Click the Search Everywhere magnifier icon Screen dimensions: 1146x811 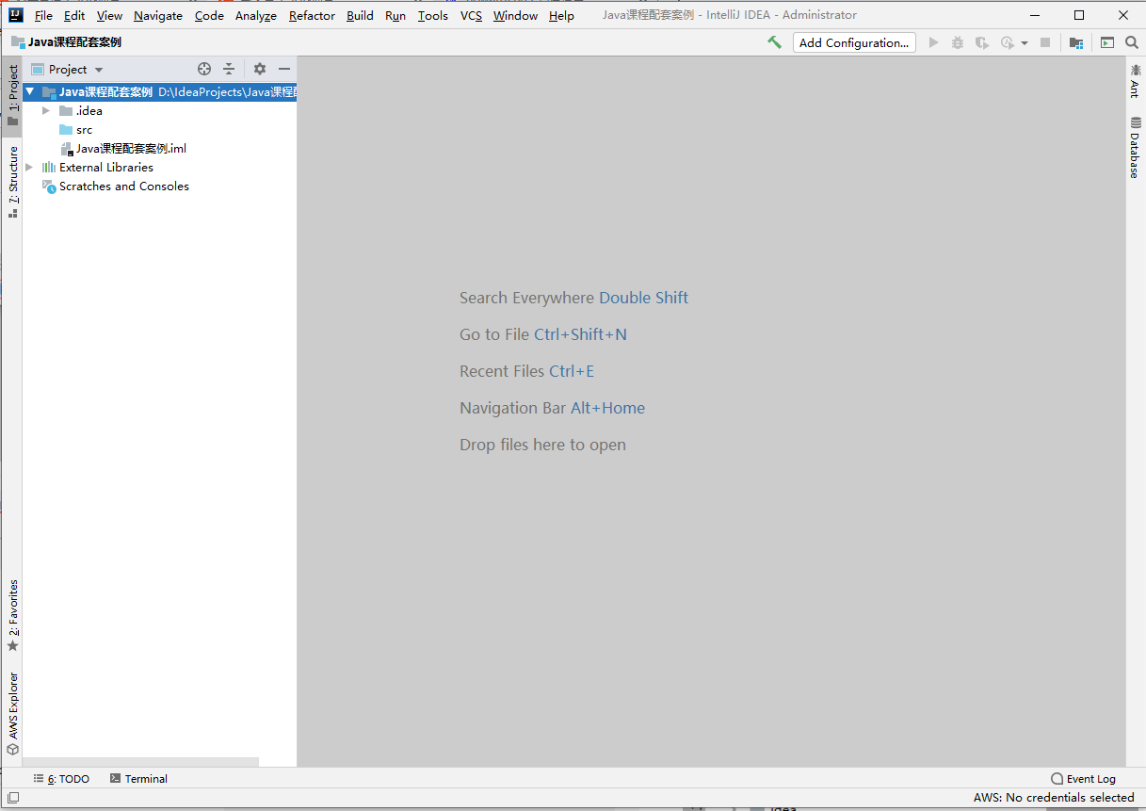click(1132, 42)
